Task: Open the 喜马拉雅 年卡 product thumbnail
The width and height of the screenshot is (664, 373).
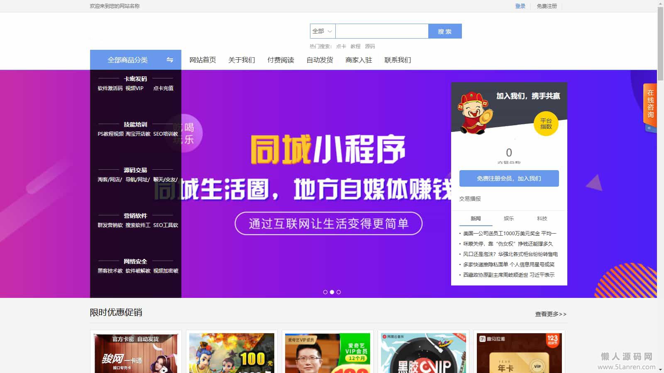Action: tap(519, 353)
